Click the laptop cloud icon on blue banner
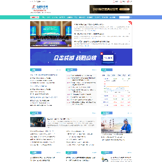This screenshot has height=162, width=162. pyautogui.click(x=108, y=58)
